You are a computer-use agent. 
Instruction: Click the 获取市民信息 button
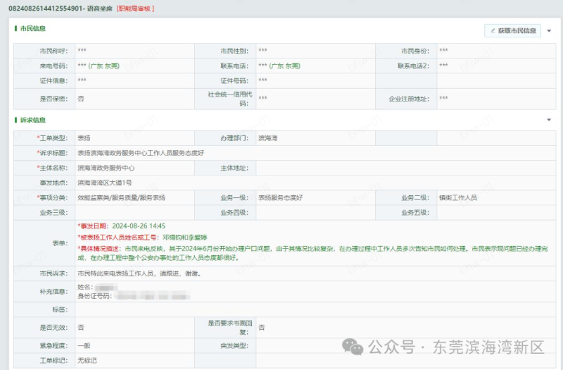tap(512, 31)
